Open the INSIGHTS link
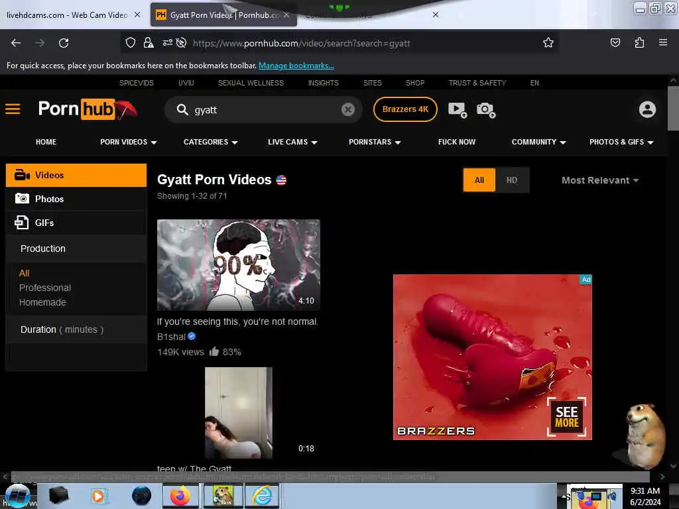The width and height of the screenshot is (679, 509). click(x=324, y=83)
